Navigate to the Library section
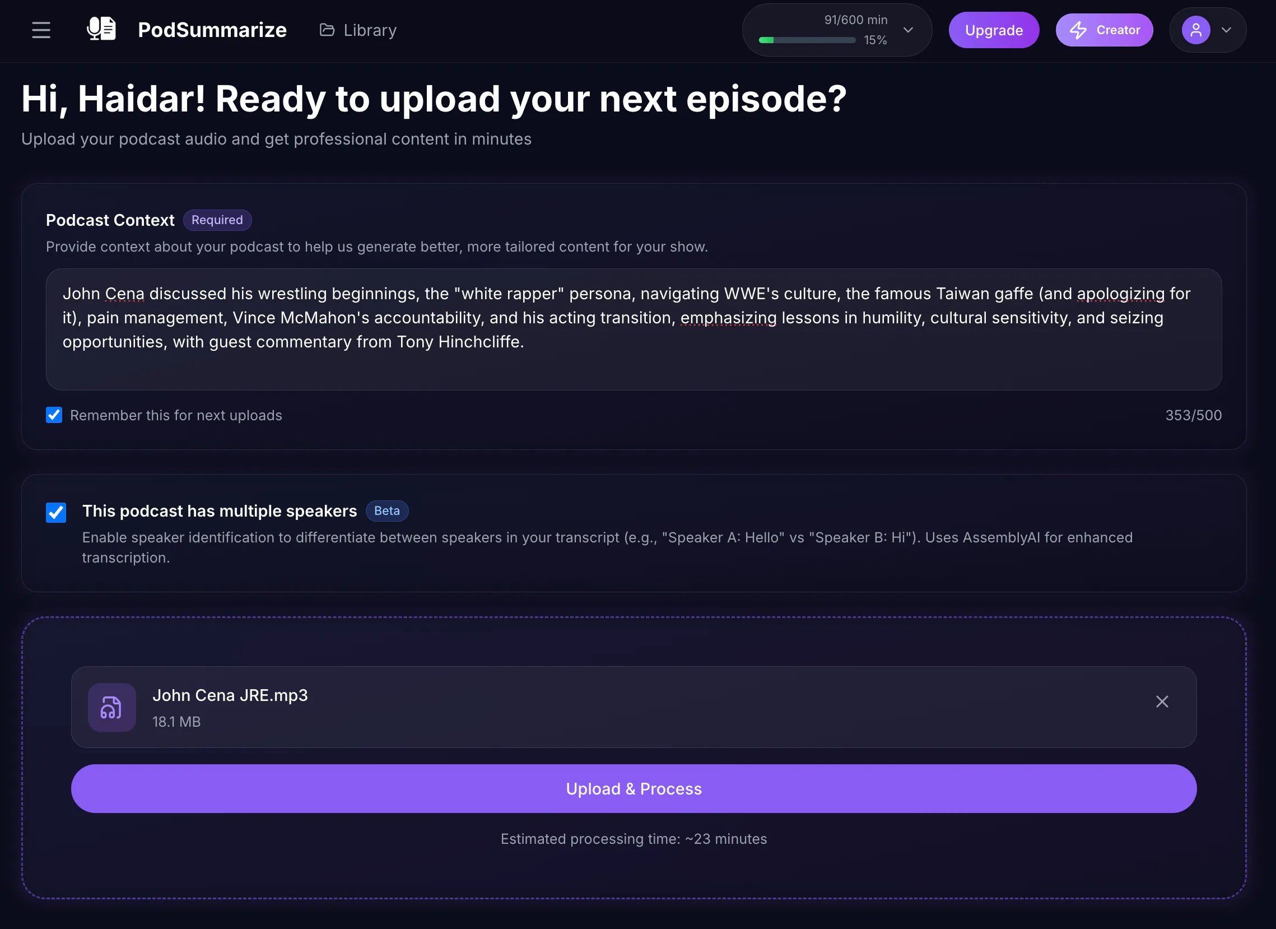Image resolution: width=1276 pixels, height=929 pixels. [370, 30]
